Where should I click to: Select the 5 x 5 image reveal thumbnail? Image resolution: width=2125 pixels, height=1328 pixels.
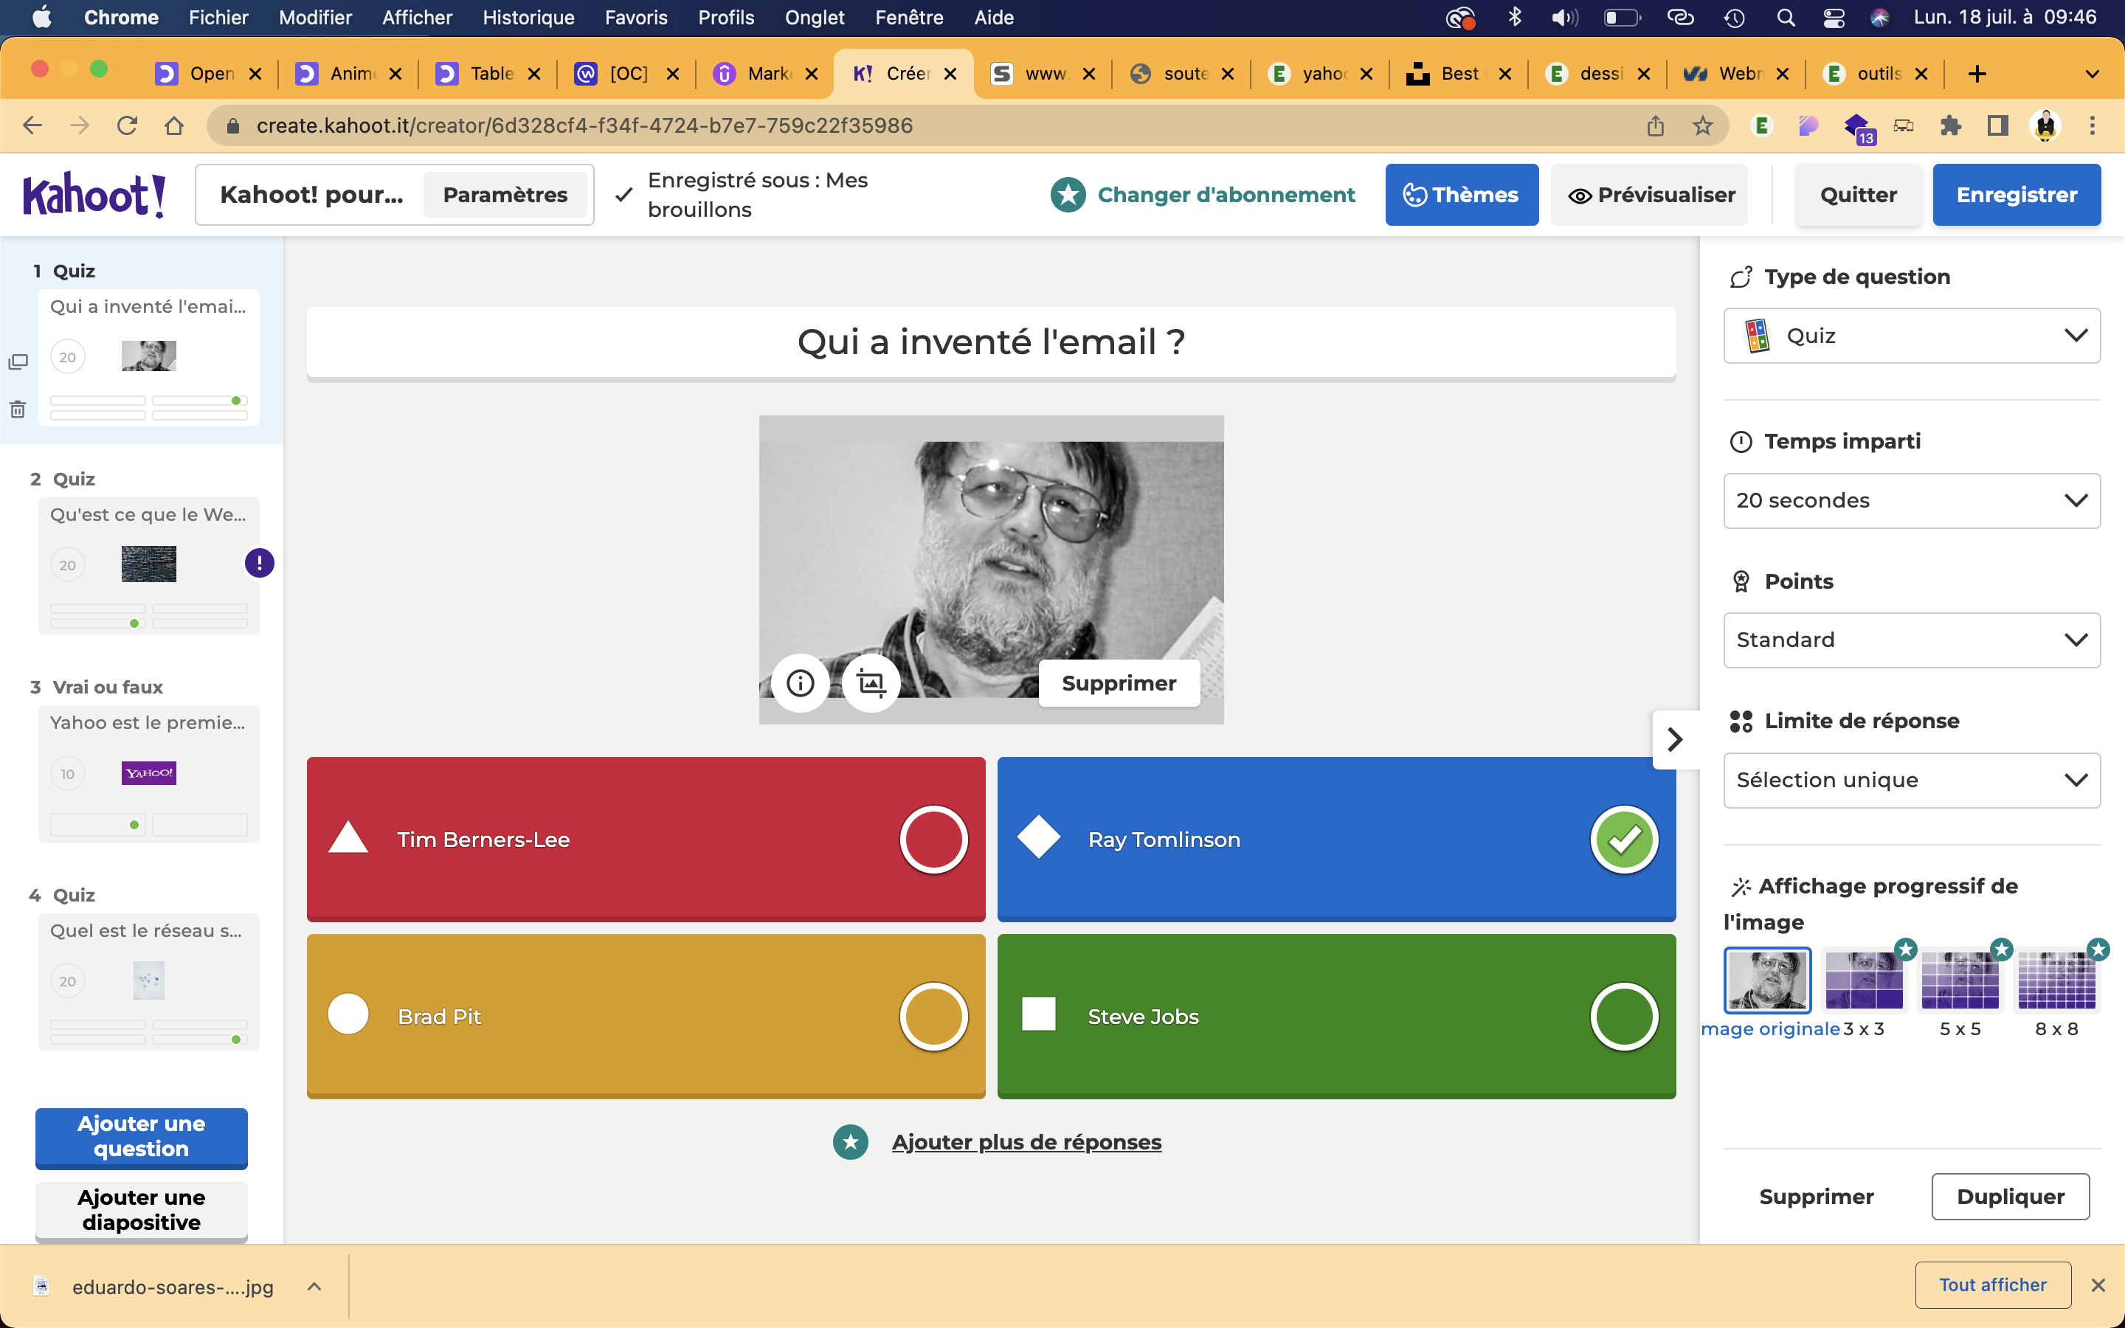[x=1959, y=981]
